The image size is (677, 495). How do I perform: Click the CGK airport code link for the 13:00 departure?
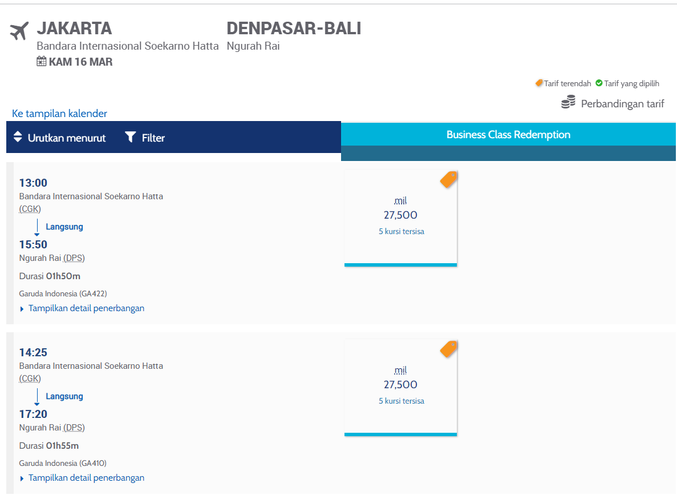tap(29, 208)
